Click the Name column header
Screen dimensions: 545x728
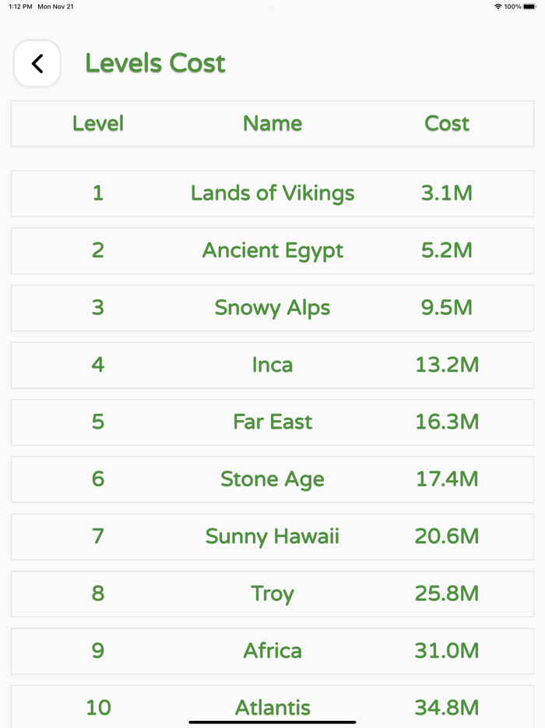point(272,123)
